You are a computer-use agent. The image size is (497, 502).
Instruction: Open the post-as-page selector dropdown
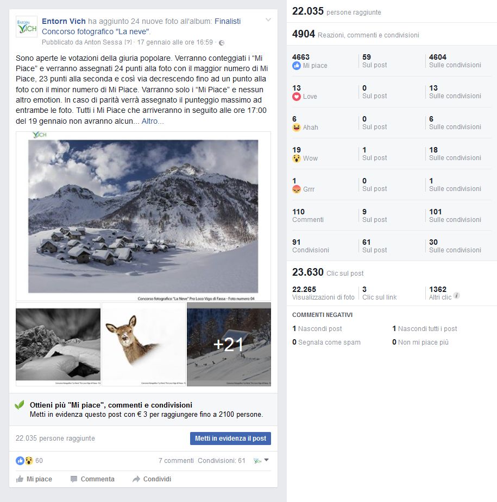261,460
